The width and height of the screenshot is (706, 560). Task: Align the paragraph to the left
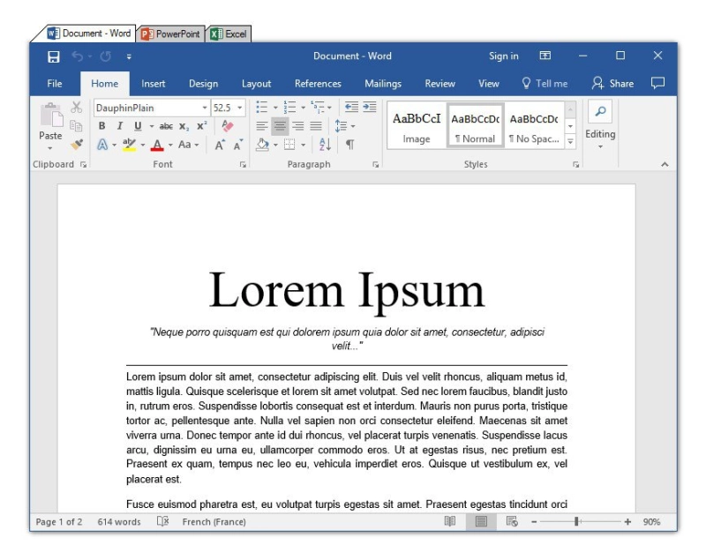click(261, 126)
